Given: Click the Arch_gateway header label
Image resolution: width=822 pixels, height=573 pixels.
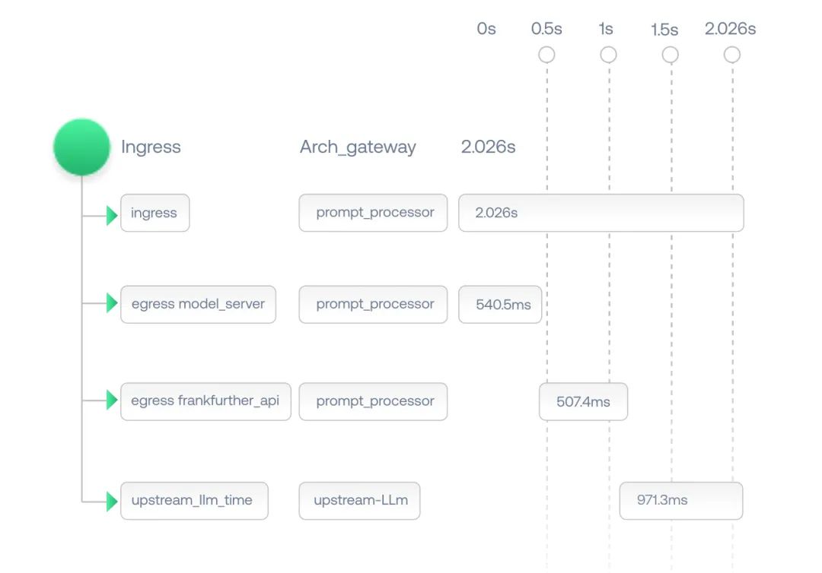Looking at the screenshot, I should click(x=358, y=147).
